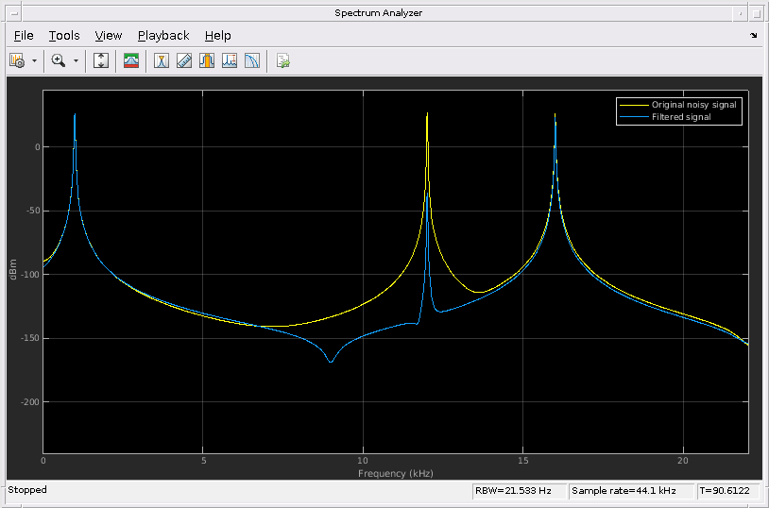Click the scale Y-axis limits icon
This screenshot has width=769, height=508.
click(102, 60)
